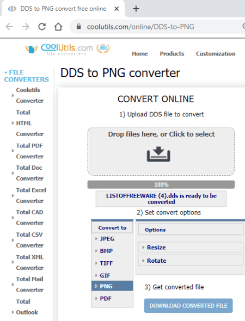Screen dimensions: 245x321
Task: Click arrow beside Total Excel Converter
Action: (13, 195)
